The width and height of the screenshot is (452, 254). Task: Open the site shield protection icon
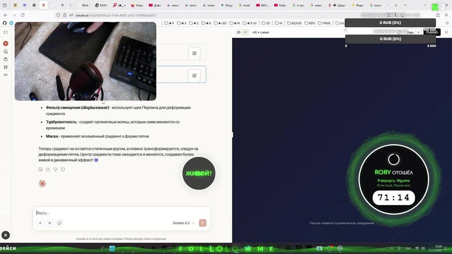(x=58, y=15)
